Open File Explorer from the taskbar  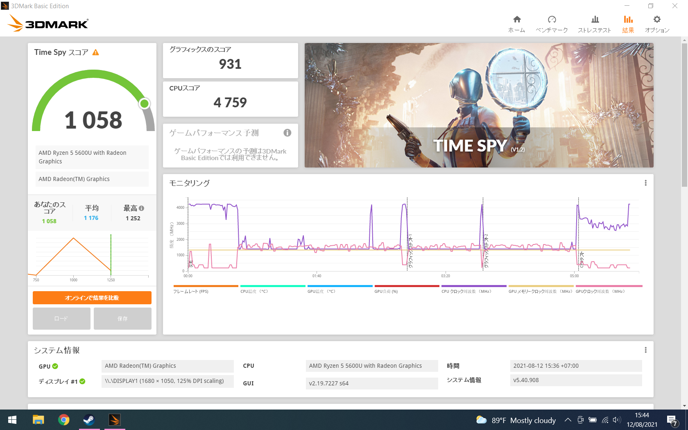[x=38, y=420]
